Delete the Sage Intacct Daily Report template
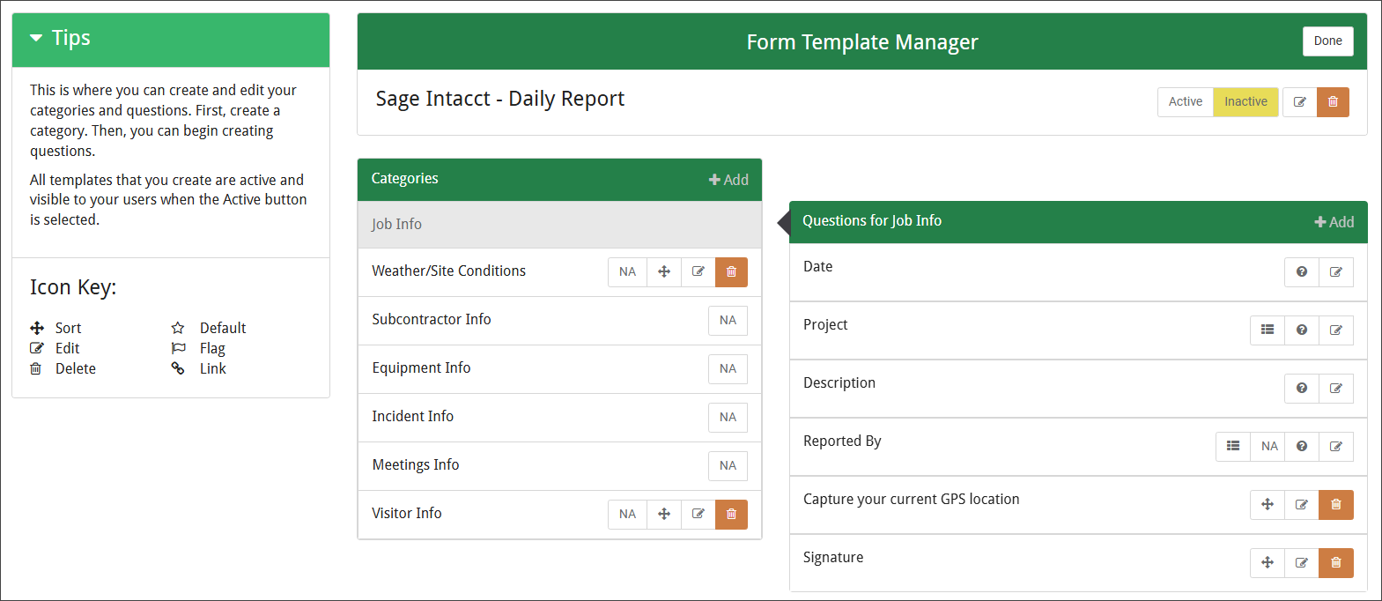The image size is (1382, 601). [1333, 102]
